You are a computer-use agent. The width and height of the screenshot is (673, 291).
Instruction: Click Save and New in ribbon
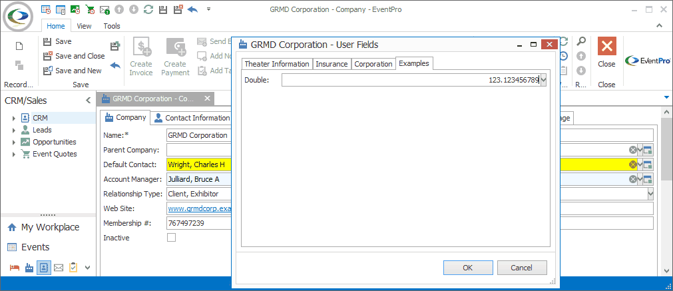tap(73, 71)
